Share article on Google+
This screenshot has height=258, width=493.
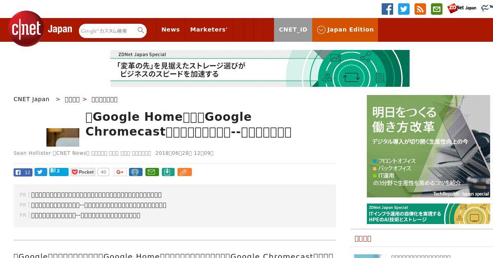120,172
